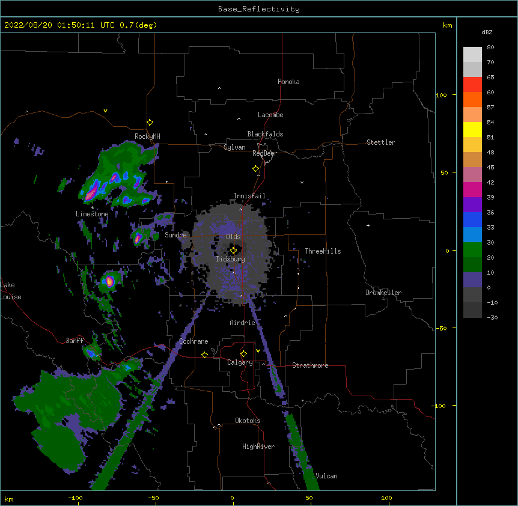The image size is (518, 506).
Task: Click the storm cell core west of Sundre
Action: [x=138, y=237]
